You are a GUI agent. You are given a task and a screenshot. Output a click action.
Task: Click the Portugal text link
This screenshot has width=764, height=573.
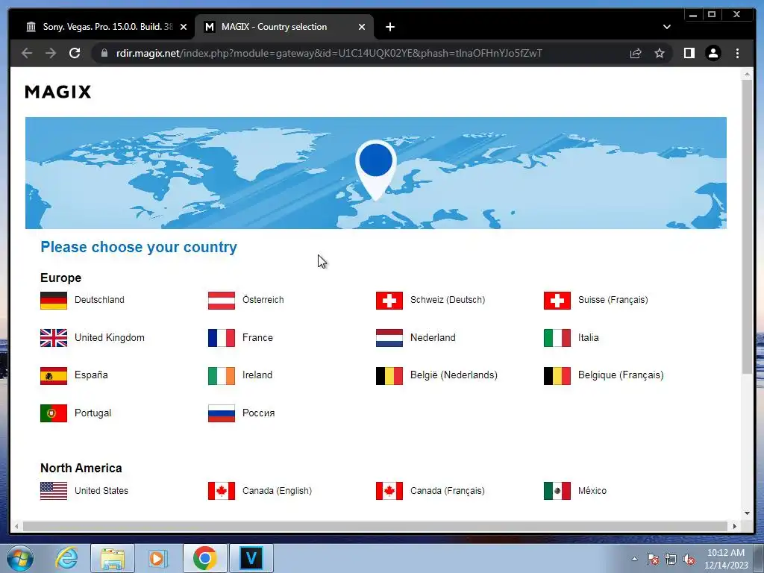93,413
